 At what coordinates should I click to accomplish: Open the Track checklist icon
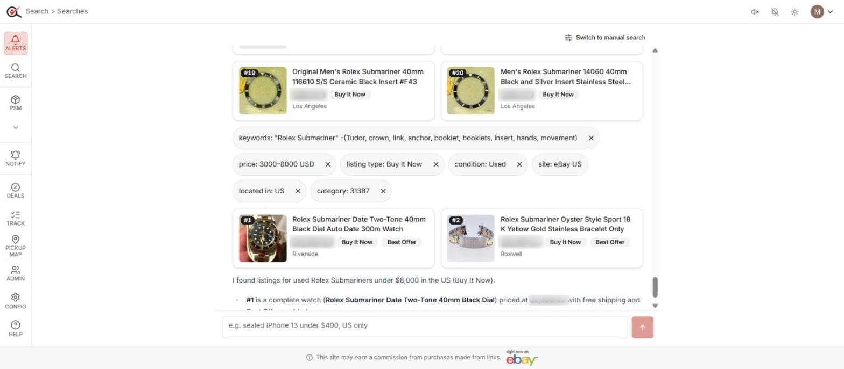(x=16, y=218)
